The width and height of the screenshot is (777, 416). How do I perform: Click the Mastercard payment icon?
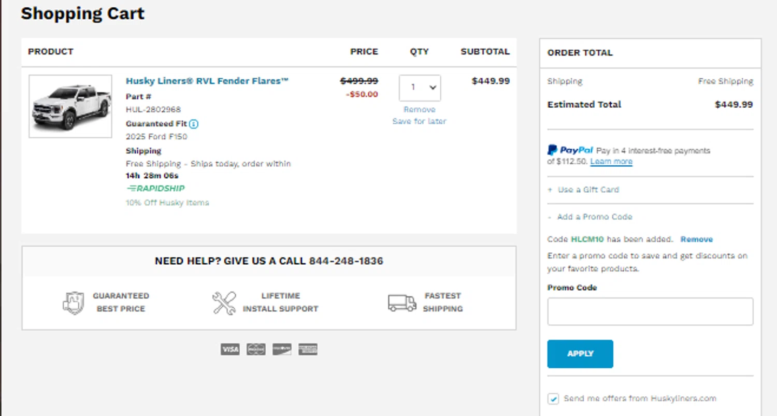(256, 349)
